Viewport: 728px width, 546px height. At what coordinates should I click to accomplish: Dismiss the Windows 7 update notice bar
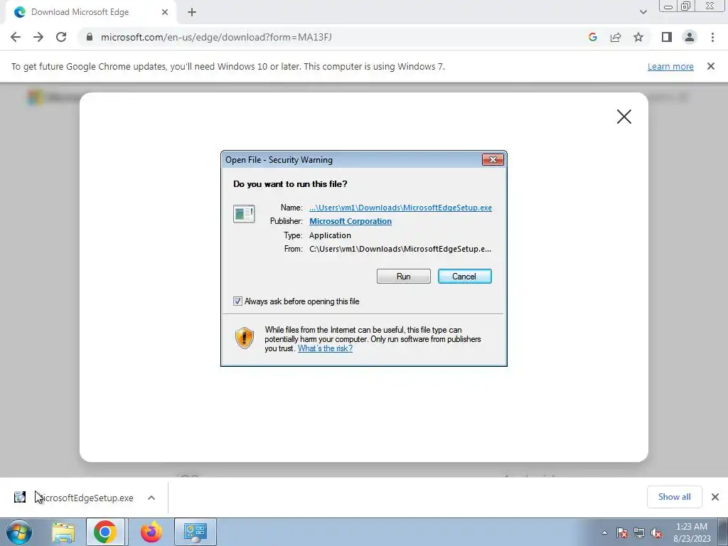pyautogui.click(x=711, y=66)
